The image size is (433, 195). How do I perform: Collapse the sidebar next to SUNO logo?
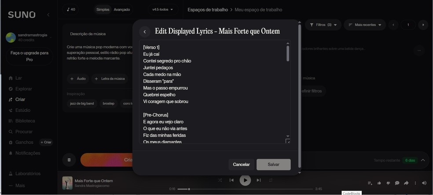point(48,14)
